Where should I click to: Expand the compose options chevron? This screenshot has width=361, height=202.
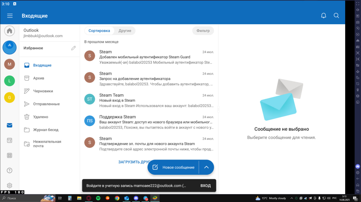point(206,167)
